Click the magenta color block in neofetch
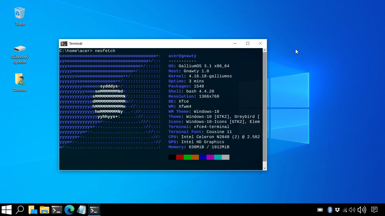The height and width of the screenshot is (216, 385). tap(210, 157)
